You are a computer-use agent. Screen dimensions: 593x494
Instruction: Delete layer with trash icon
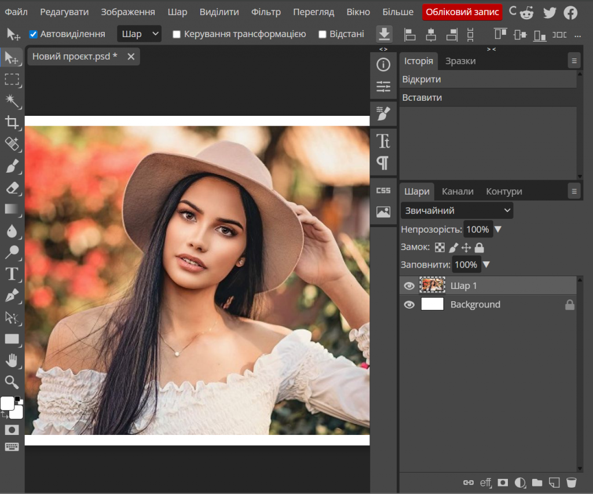coord(571,482)
